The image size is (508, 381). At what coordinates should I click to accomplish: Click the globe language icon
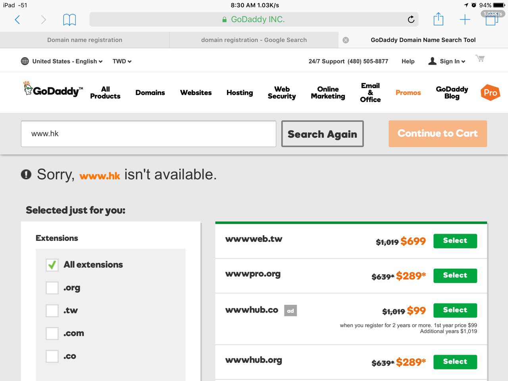pyautogui.click(x=25, y=61)
